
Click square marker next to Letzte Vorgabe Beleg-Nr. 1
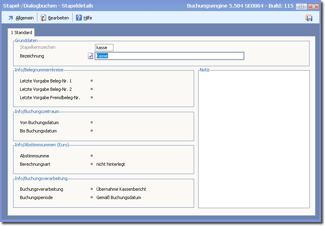click(x=91, y=81)
